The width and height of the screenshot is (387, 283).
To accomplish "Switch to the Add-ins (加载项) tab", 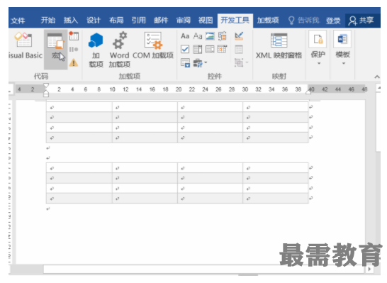I will pos(268,21).
